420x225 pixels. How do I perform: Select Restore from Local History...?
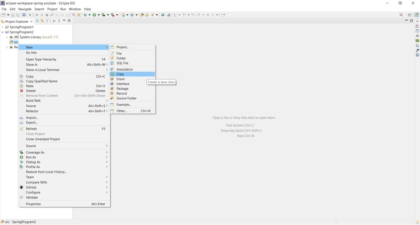coord(64,172)
